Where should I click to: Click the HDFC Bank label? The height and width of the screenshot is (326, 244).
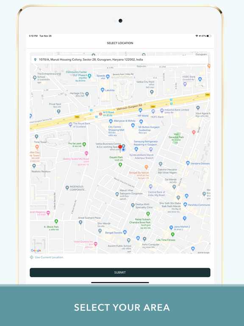pos(157,117)
